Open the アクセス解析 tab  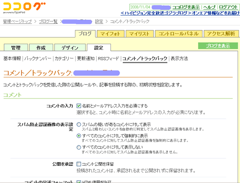pyautogui.click(x=221, y=34)
